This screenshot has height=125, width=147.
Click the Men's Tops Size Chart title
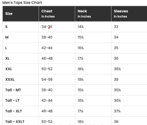tap(22, 3)
